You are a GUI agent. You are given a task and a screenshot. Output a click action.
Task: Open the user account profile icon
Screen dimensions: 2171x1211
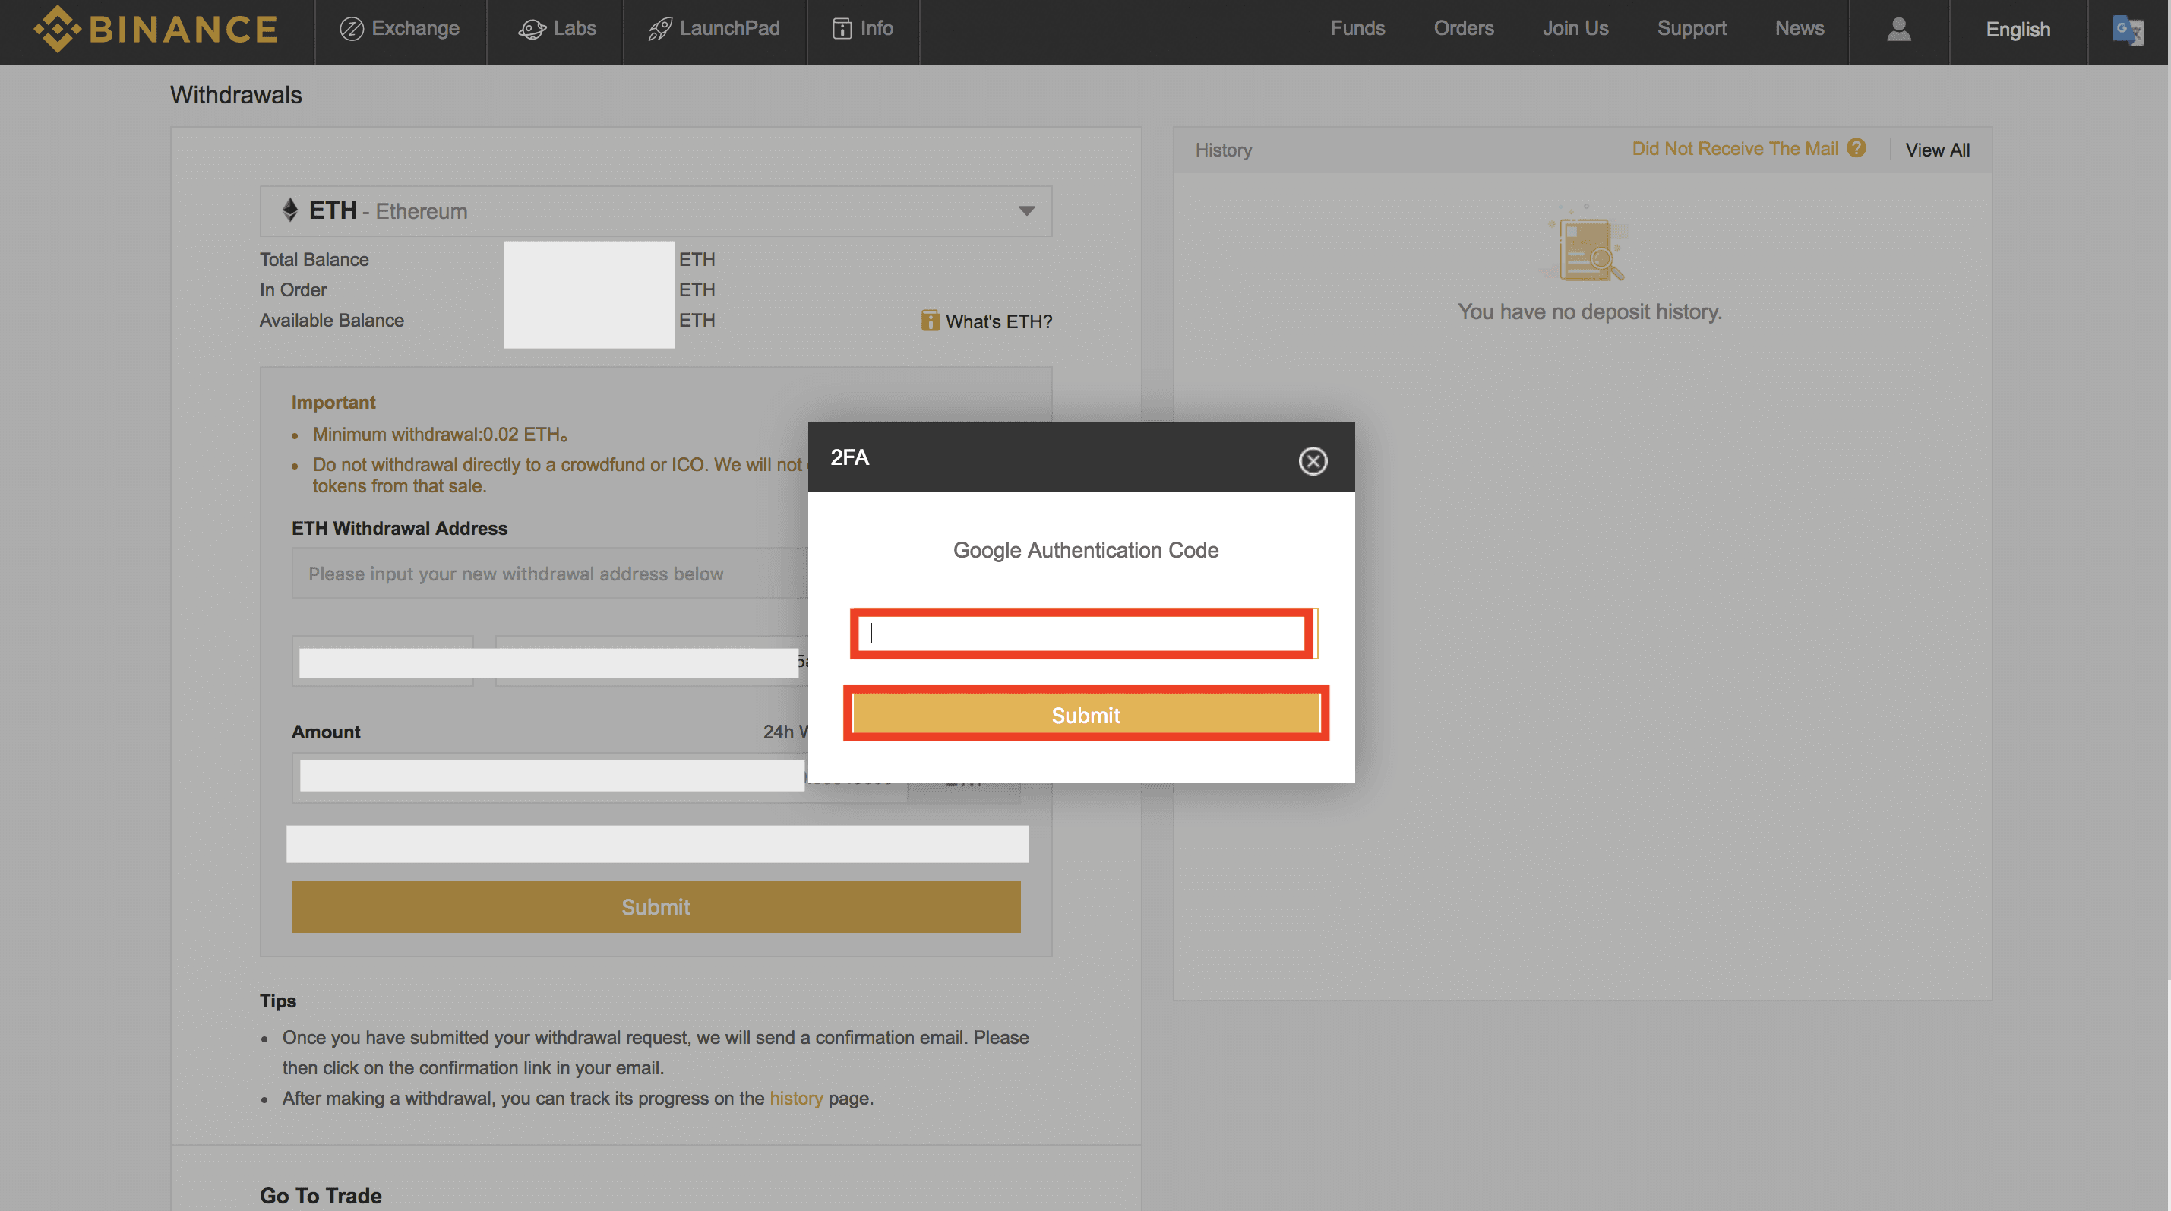point(1898,30)
